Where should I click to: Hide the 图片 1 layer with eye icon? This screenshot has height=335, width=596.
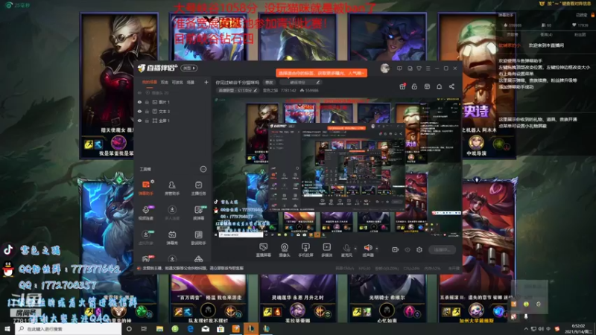[139, 102]
